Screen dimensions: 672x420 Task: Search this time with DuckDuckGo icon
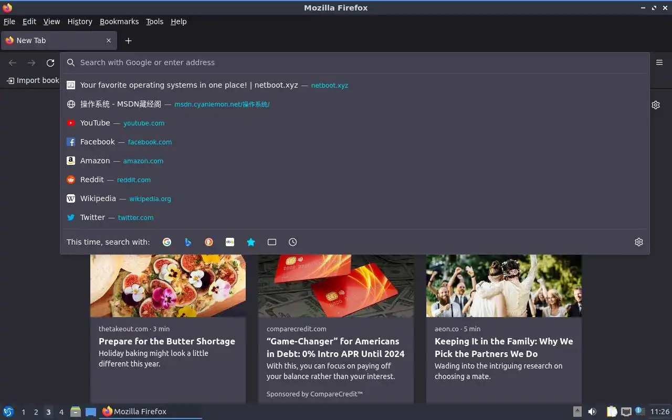point(209,242)
